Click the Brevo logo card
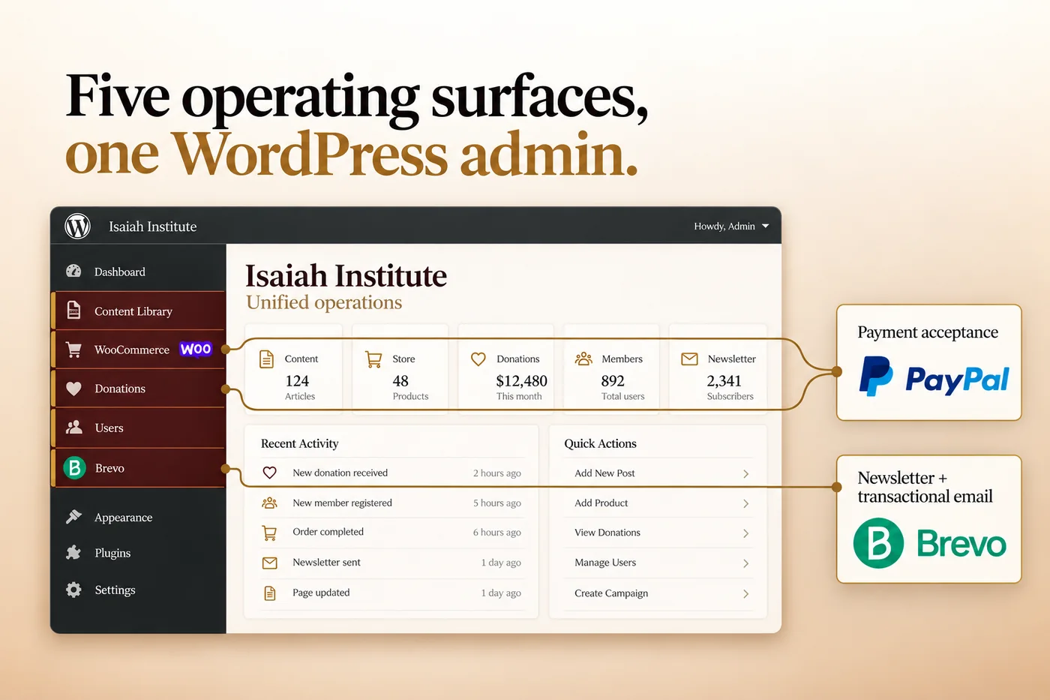This screenshot has height=700, width=1050. click(x=929, y=519)
